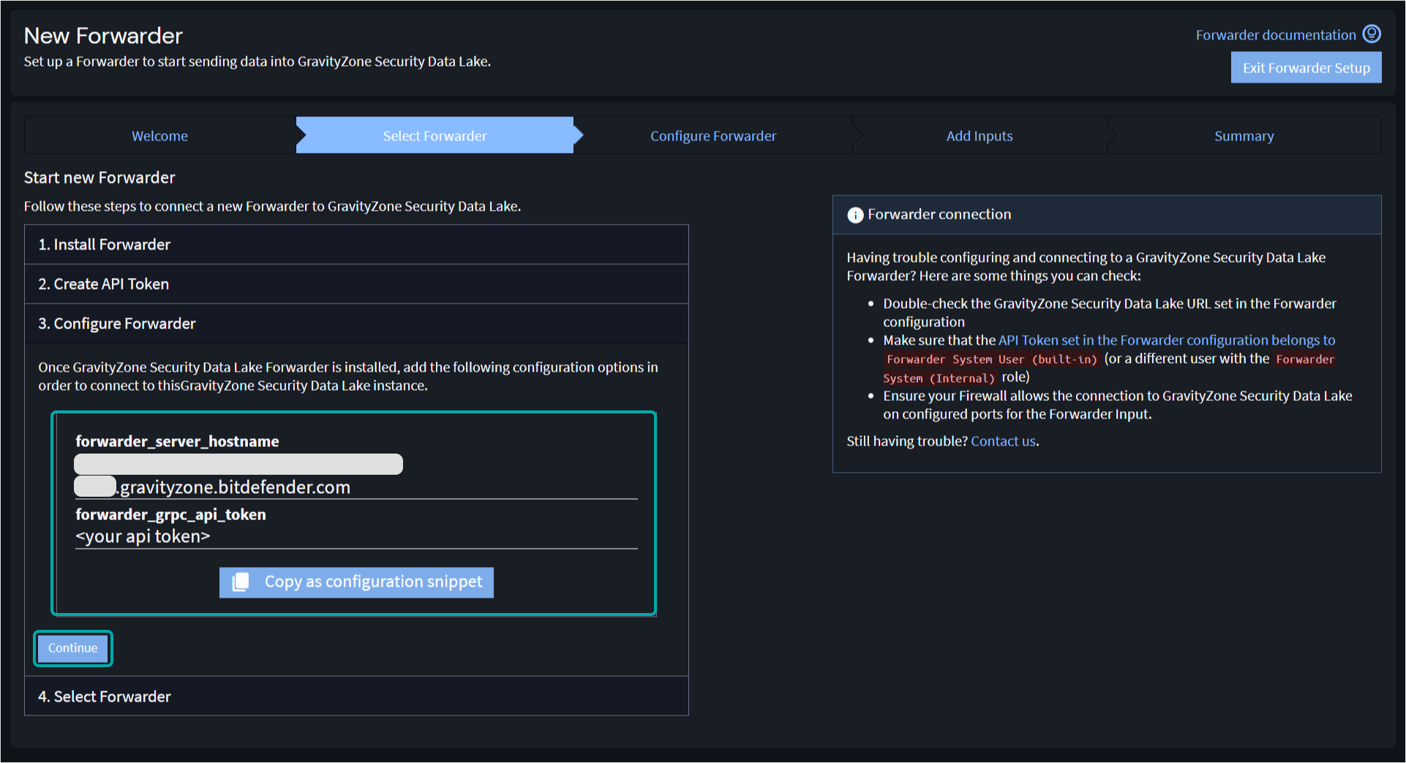Image resolution: width=1406 pixels, height=763 pixels.
Task: Open the Contact us link
Action: [x=1003, y=441]
